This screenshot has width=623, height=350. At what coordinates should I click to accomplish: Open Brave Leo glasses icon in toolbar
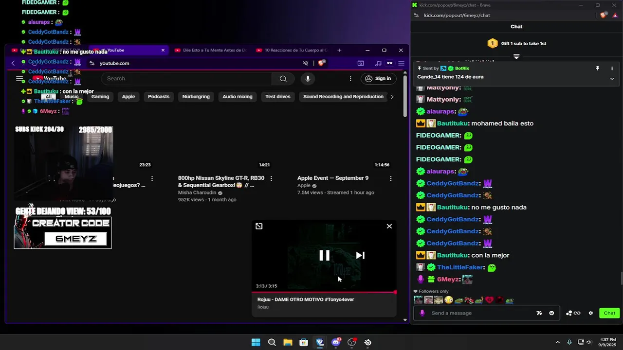[x=390, y=63]
